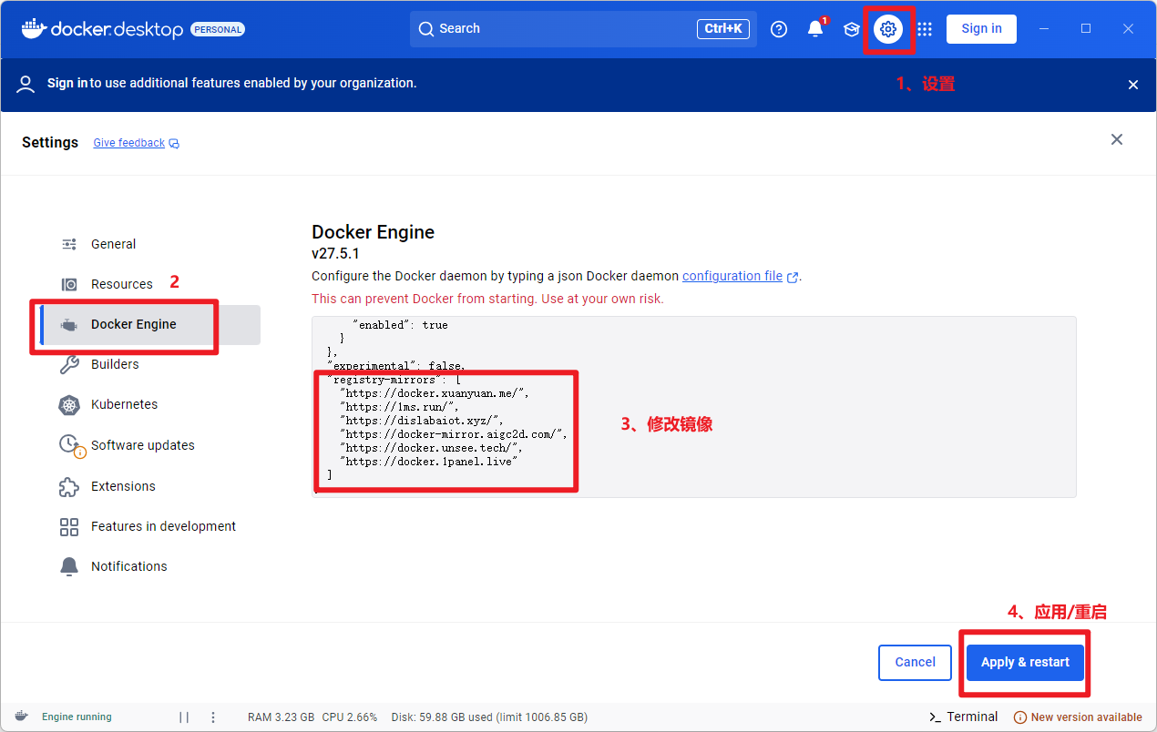This screenshot has height=732, width=1157.
Task: Open the Notifications settings tab
Action: pyautogui.click(x=150, y=566)
